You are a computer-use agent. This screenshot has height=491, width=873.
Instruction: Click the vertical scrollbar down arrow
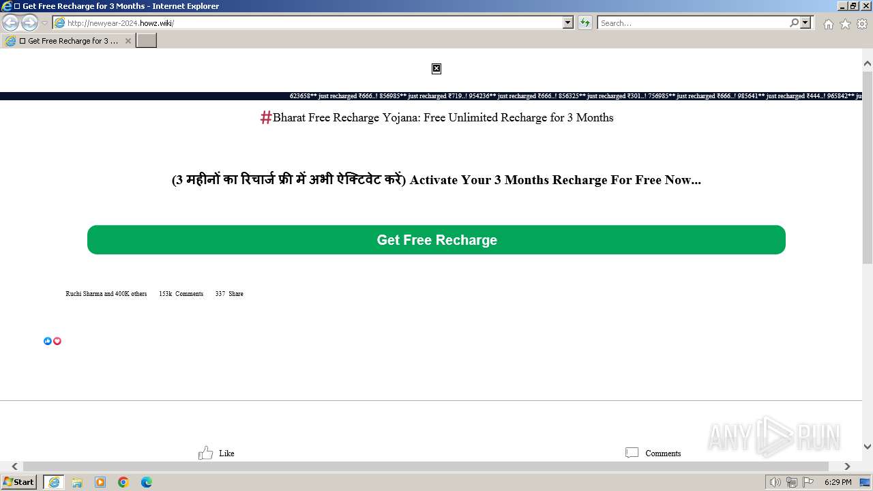tap(868, 447)
